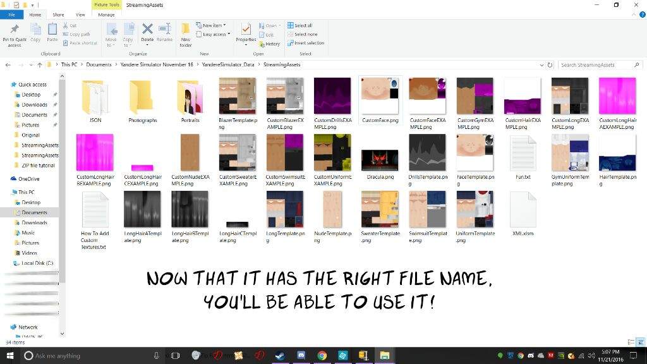Click Select all in the ribbon
Viewport: 647px width, 364px height.
click(x=300, y=25)
